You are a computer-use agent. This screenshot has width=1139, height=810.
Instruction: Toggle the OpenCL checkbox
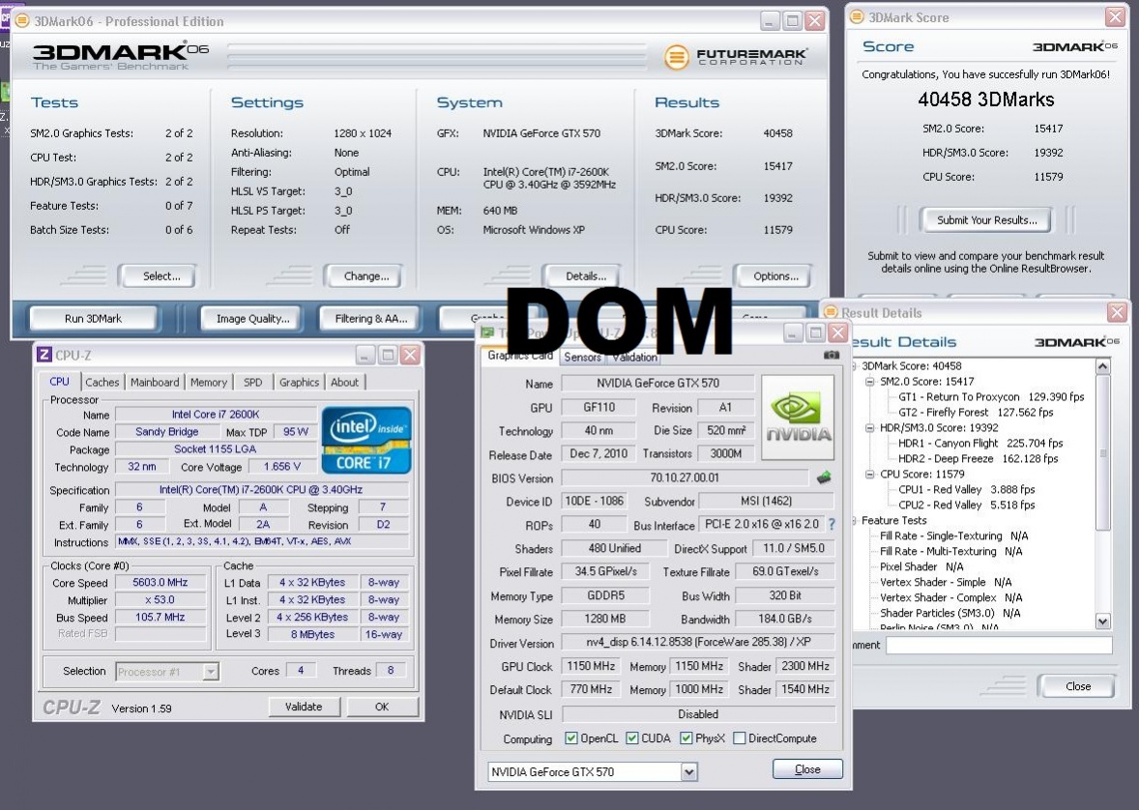(x=571, y=738)
